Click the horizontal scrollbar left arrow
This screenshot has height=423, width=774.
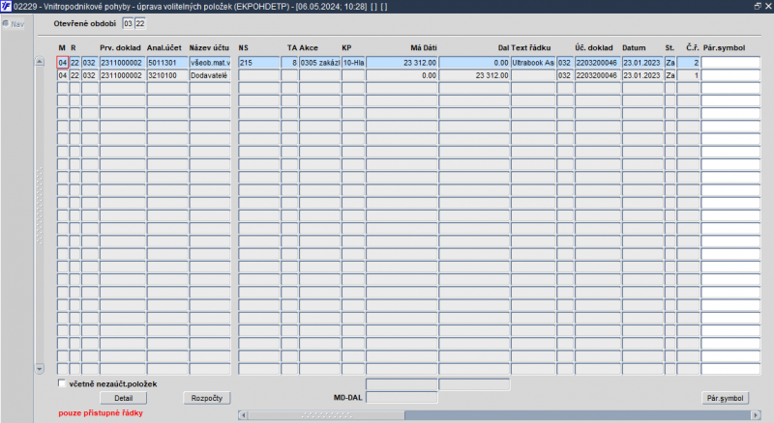(243, 415)
